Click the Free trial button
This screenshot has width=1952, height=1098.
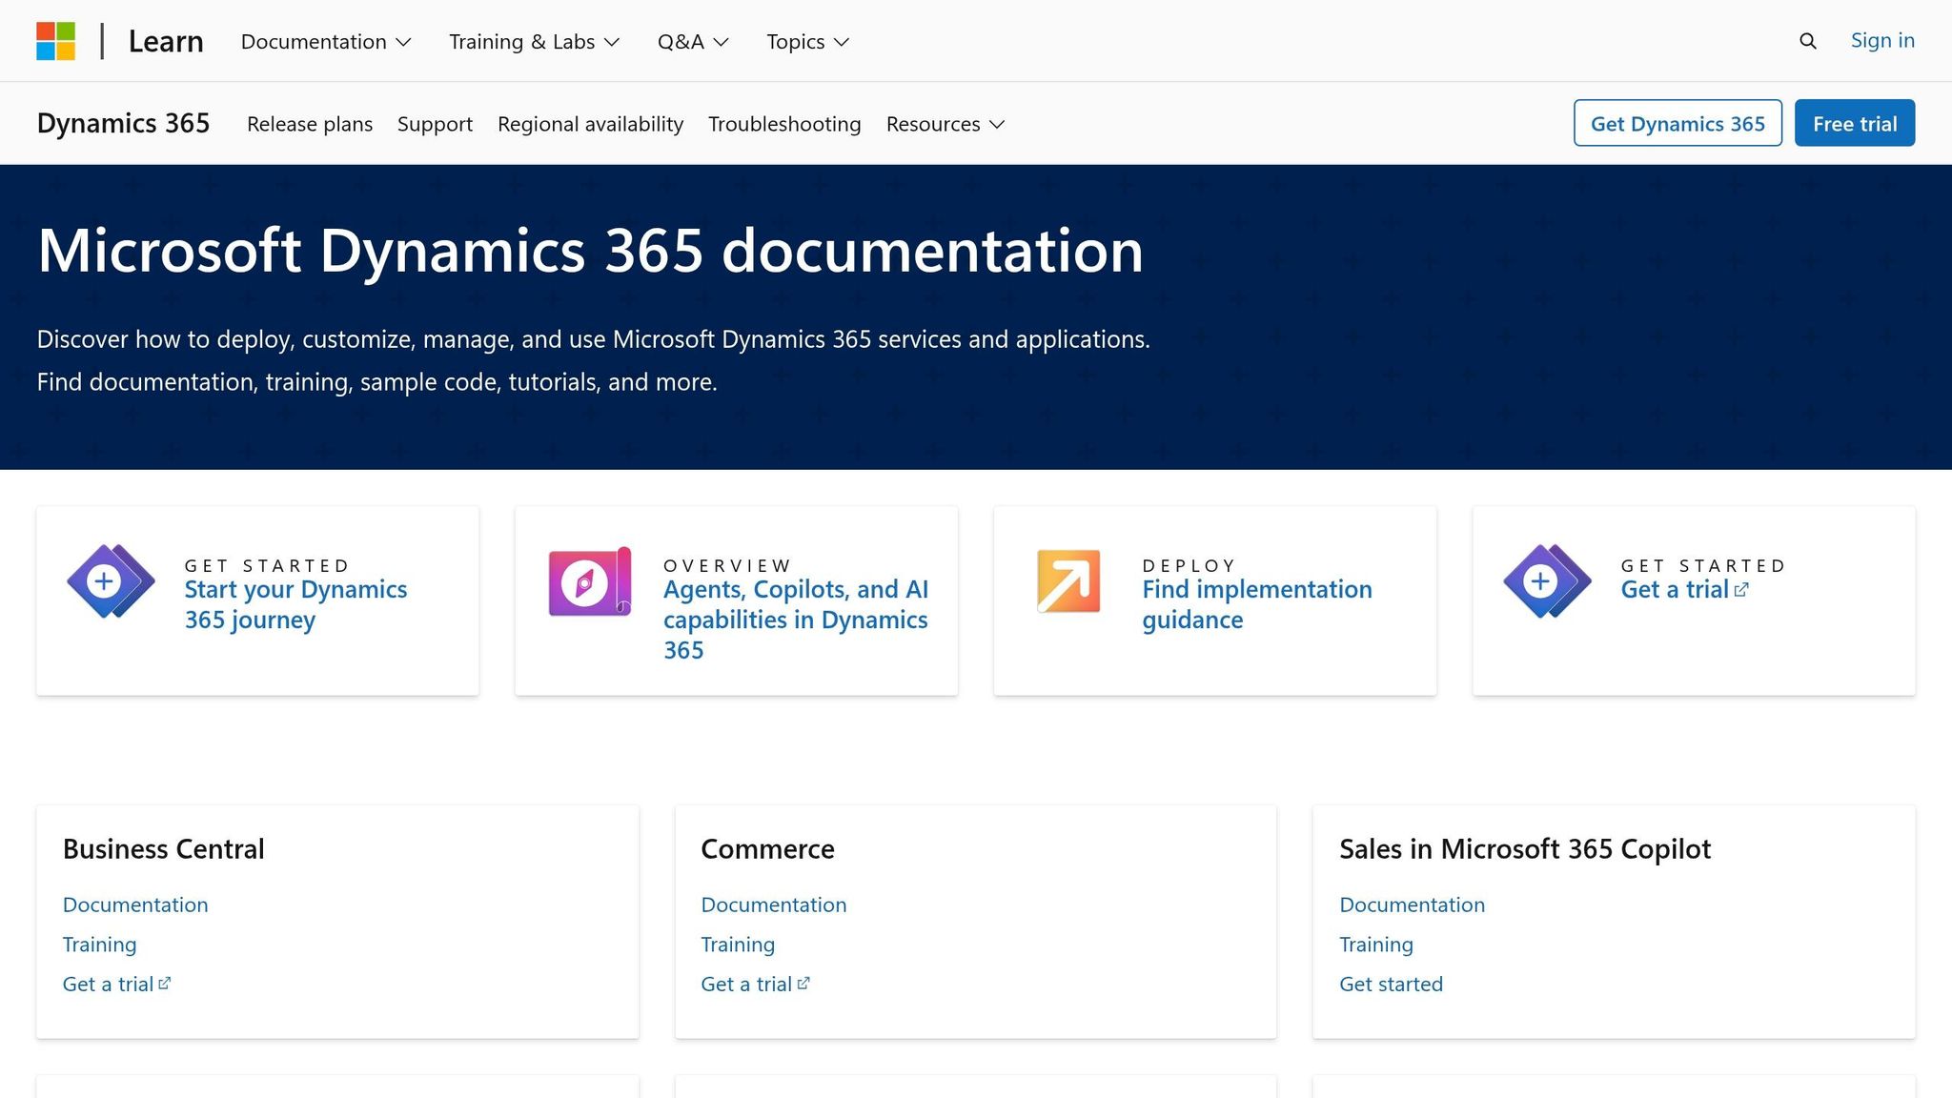[x=1855, y=123]
